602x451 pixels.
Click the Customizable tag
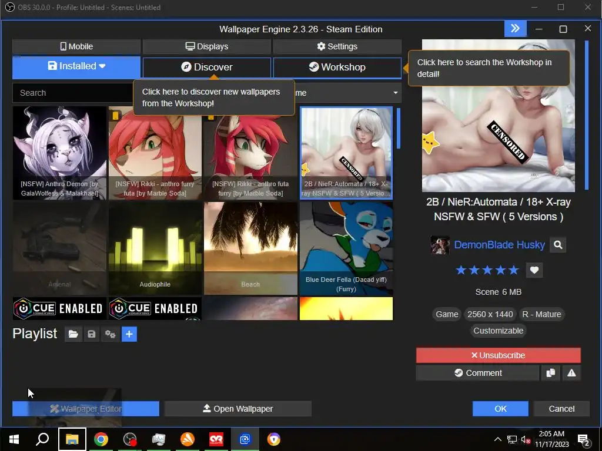coord(499,331)
